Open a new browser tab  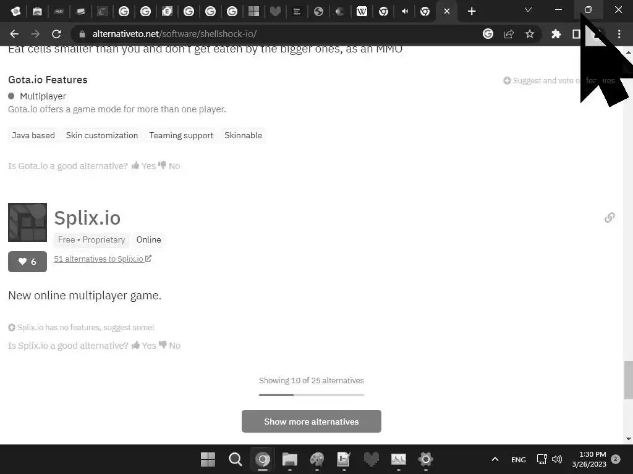[x=472, y=11]
